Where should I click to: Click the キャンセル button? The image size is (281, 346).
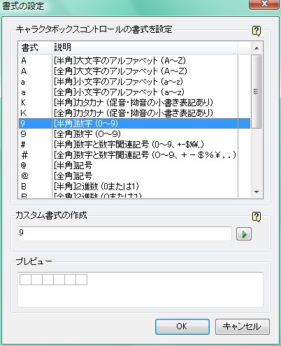[243, 326]
